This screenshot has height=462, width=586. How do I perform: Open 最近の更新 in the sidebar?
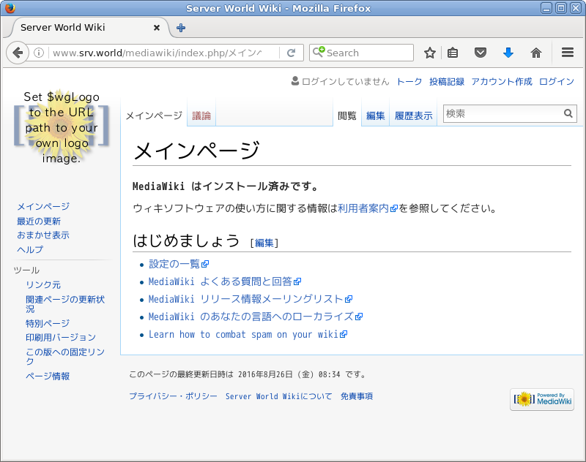pyautogui.click(x=39, y=221)
